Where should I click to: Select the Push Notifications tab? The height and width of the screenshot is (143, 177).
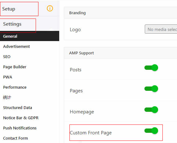[20, 128]
